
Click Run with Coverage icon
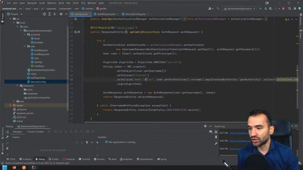(x=271, y=8)
